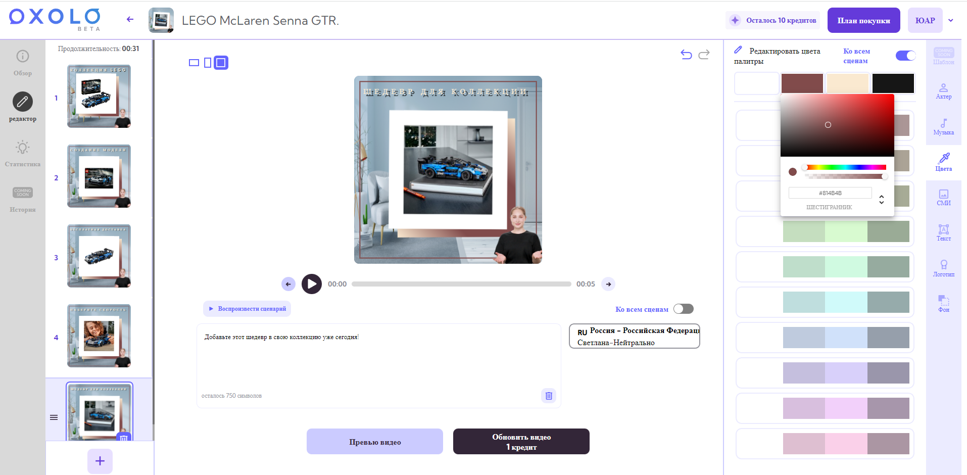Open the Music (Музыка) panel
Viewport: 967px width, 475px height.
pos(944,127)
